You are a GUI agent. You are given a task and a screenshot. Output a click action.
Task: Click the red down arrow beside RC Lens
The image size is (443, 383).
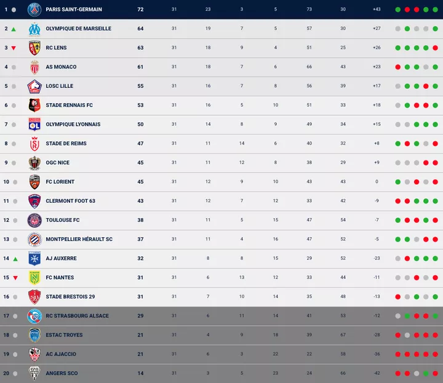point(14,48)
